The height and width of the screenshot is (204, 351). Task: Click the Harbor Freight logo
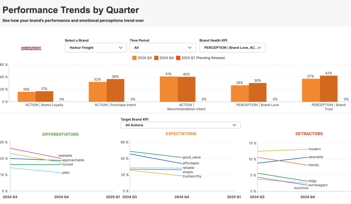tap(31, 48)
